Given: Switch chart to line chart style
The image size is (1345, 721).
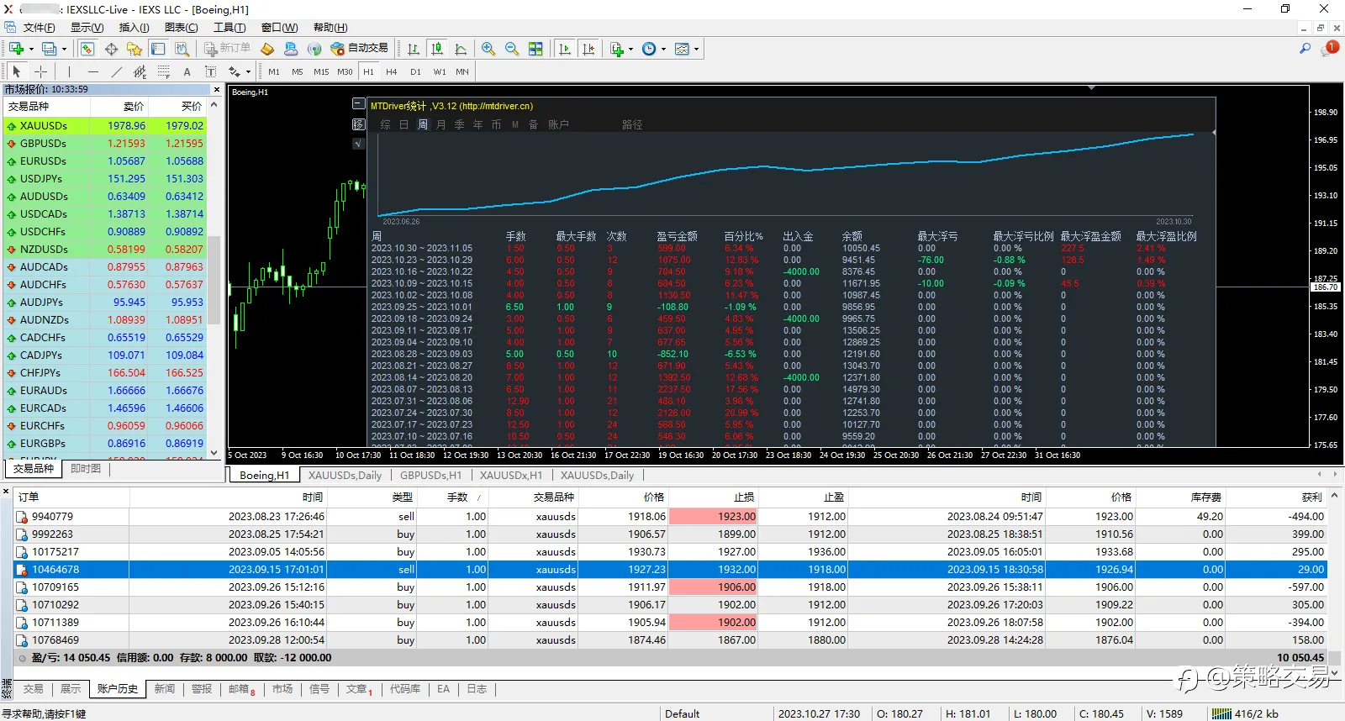Looking at the screenshot, I should (460, 49).
